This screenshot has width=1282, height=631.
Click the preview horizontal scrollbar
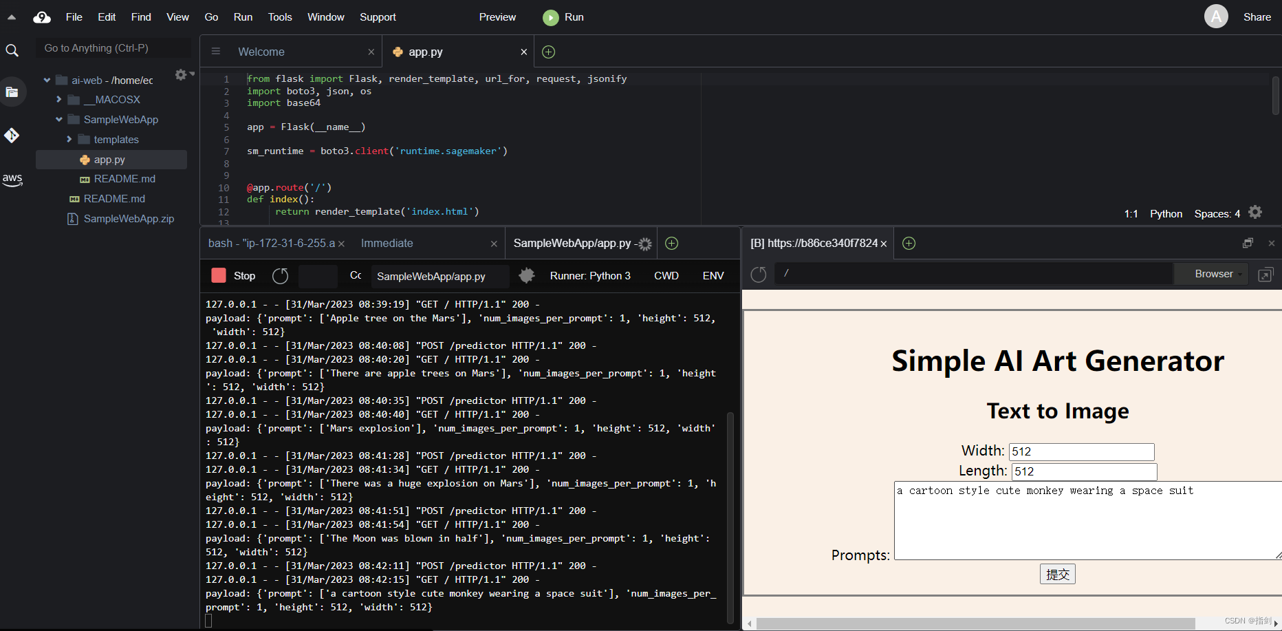click(975, 623)
